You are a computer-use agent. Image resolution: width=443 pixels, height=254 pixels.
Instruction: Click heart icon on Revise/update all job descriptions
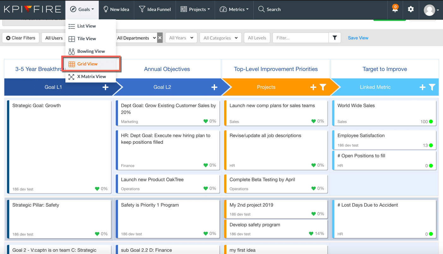tap(314, 165)
